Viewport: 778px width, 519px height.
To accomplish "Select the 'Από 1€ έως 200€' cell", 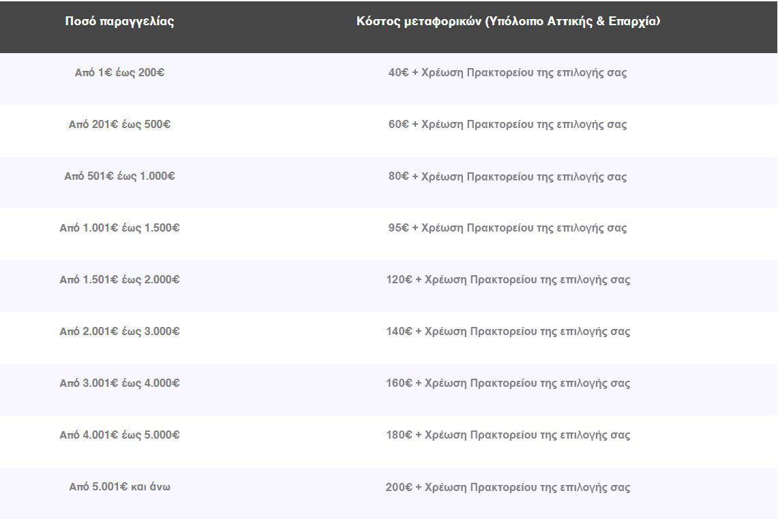I will 119,73.
